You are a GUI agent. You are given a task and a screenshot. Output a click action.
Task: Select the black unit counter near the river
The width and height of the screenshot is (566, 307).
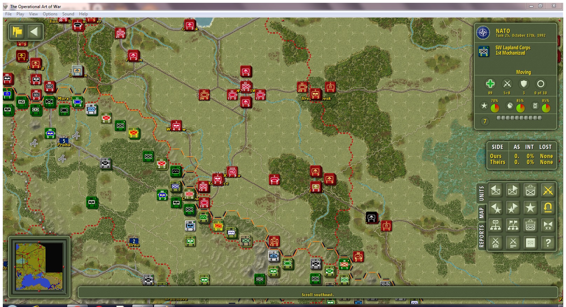(371, 218)
